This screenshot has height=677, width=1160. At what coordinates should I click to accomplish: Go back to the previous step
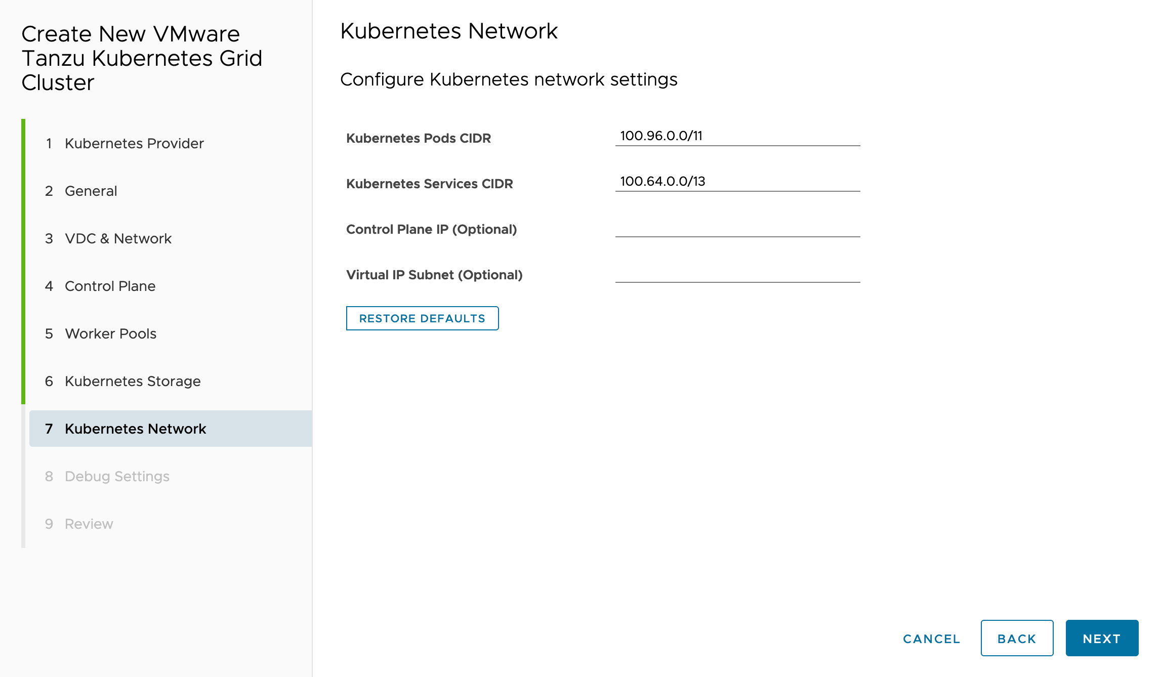[x=1017, y=639]
